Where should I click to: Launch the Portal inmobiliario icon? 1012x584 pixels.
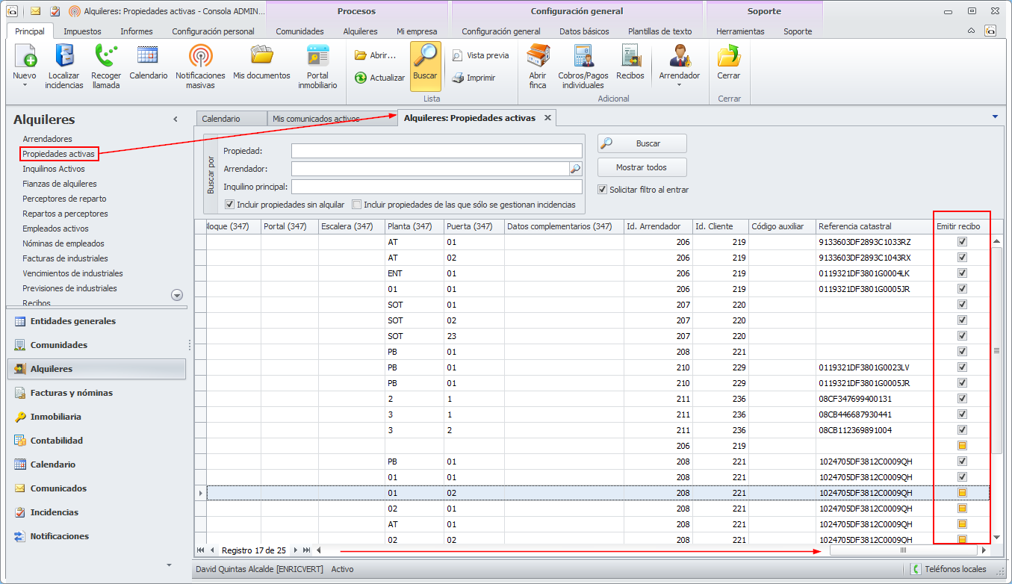317,57
